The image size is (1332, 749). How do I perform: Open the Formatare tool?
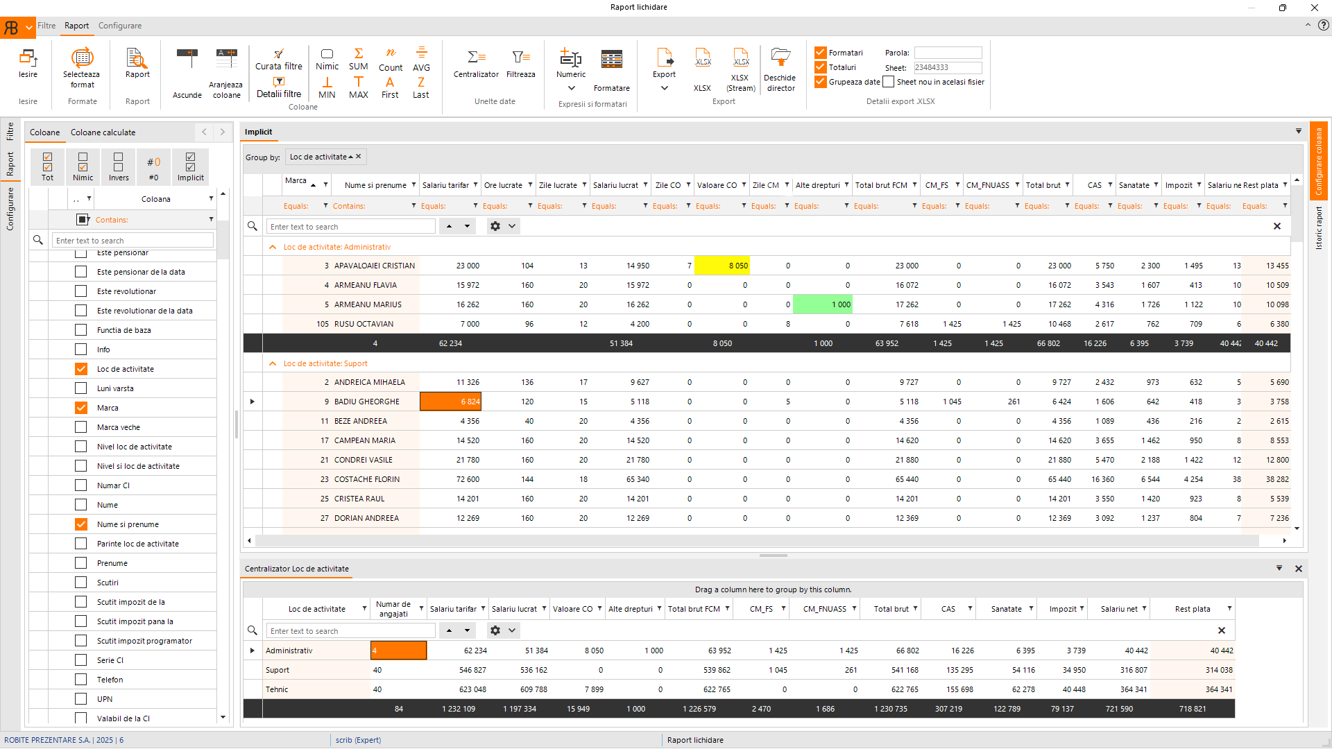[612, 70]
